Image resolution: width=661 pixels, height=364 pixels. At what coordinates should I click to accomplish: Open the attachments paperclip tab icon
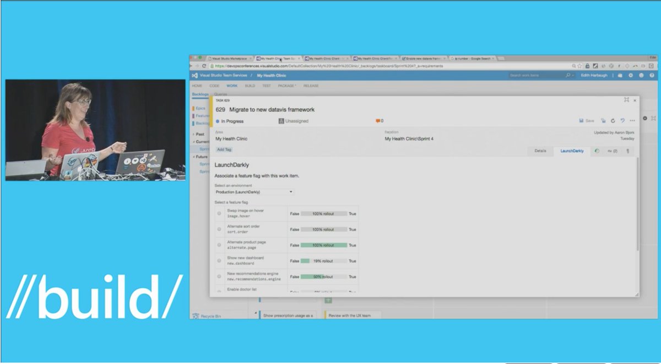pos(627,151)
